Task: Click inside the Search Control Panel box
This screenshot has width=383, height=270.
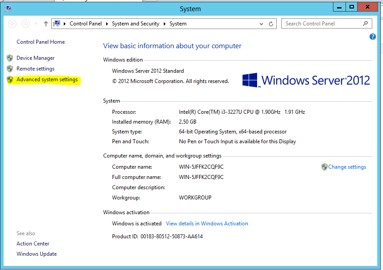Action: pos(321,23)
